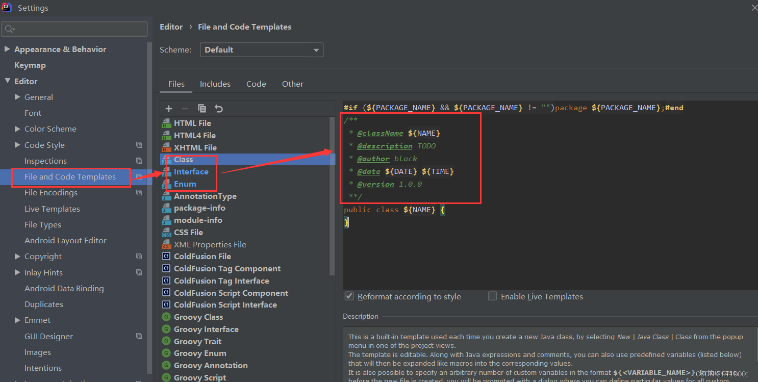
Task: Open the Inspections settings page
Action: pos(45,161)
